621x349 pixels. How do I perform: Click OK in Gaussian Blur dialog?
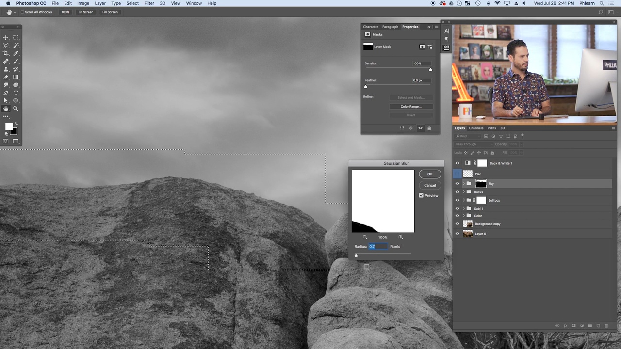(x=430, y=174)
